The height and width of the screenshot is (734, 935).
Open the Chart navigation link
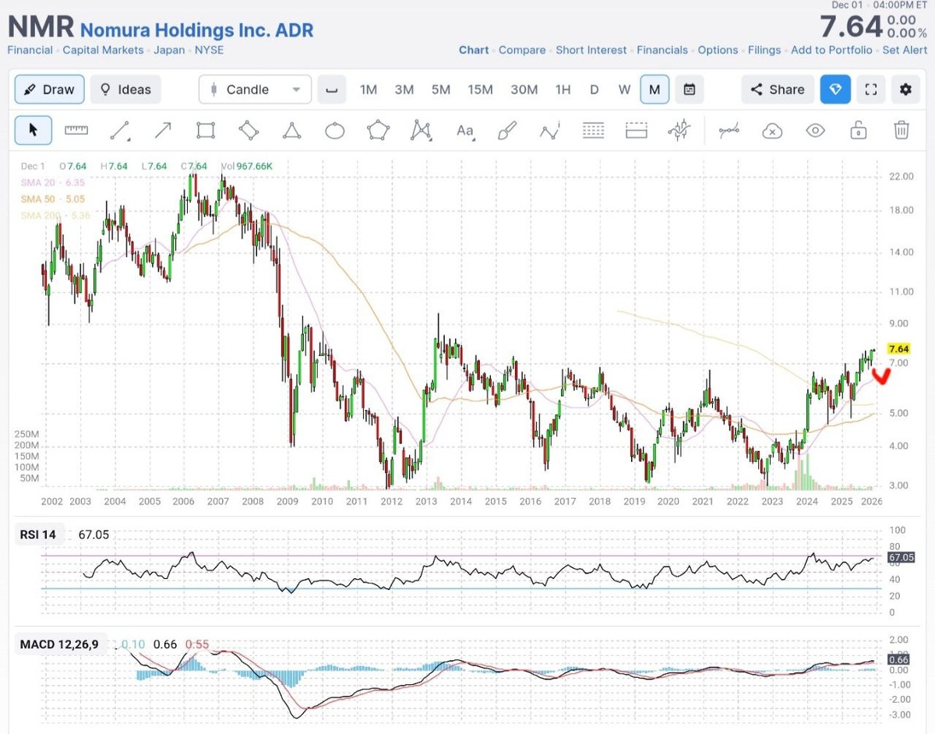[474, 50]
